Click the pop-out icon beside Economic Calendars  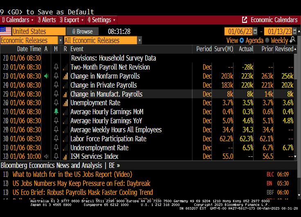pyautogui.click(x=245, y=20)
